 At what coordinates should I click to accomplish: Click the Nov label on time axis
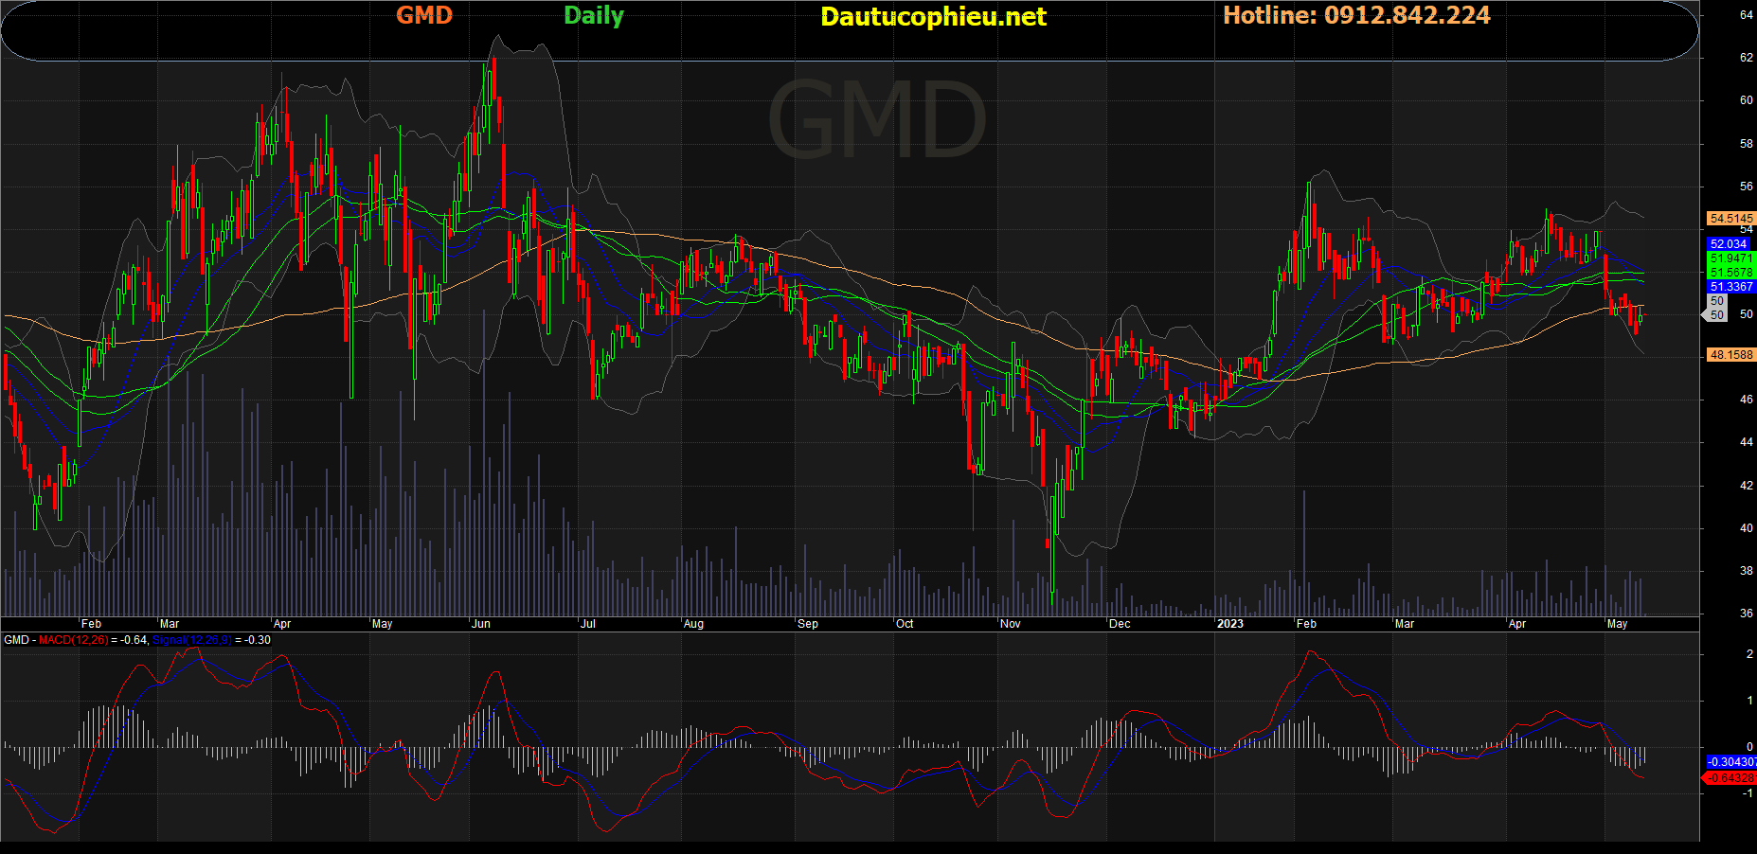(1011, 624)
